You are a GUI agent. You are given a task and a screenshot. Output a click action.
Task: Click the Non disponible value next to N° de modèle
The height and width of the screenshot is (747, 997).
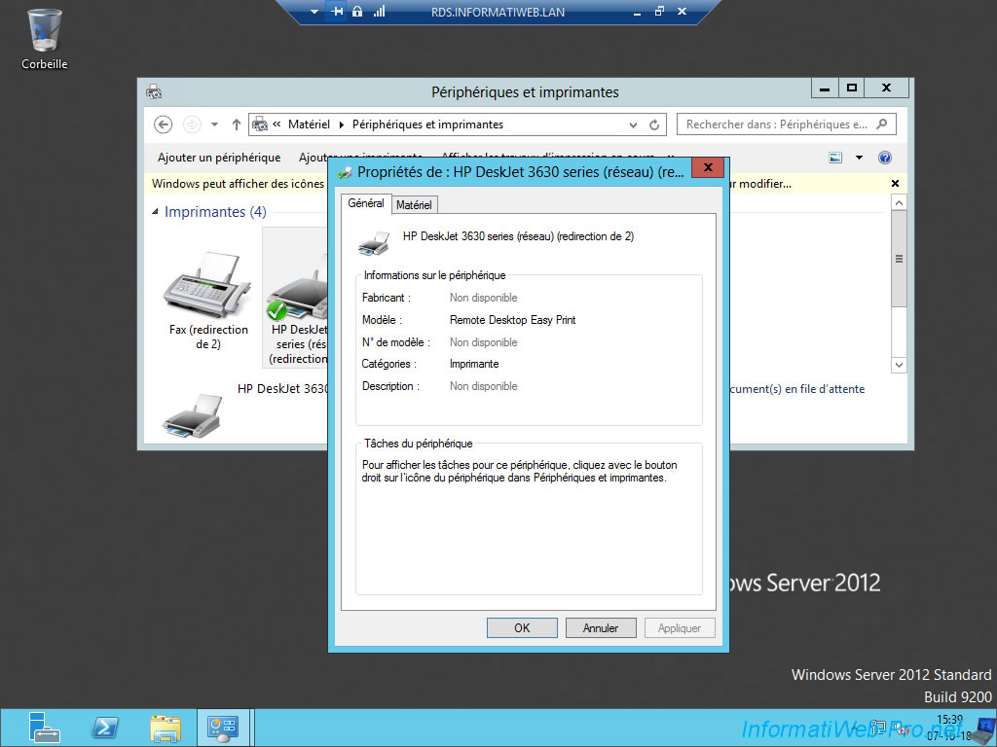[x=483, y=341]
